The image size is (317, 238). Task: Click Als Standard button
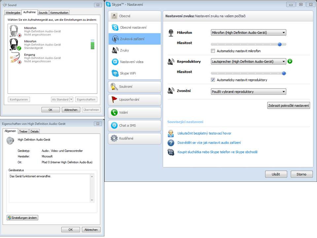pyautogui.click(x=60, y=99)
